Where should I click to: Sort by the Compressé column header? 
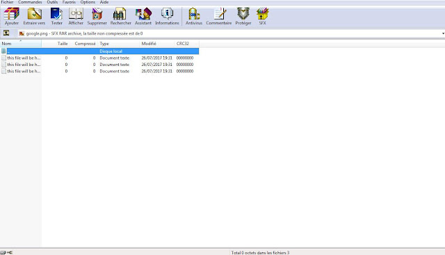point(83,44)
